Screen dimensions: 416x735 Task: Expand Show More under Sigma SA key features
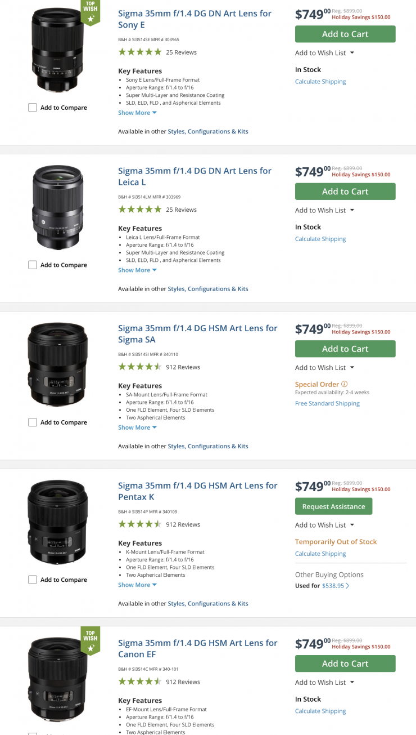click(x=137, y=427)
